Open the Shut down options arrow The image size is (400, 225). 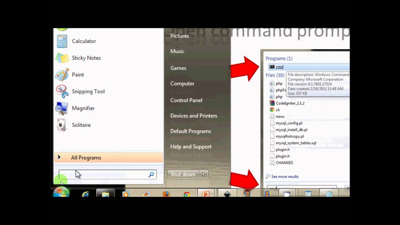coord(203,174)
